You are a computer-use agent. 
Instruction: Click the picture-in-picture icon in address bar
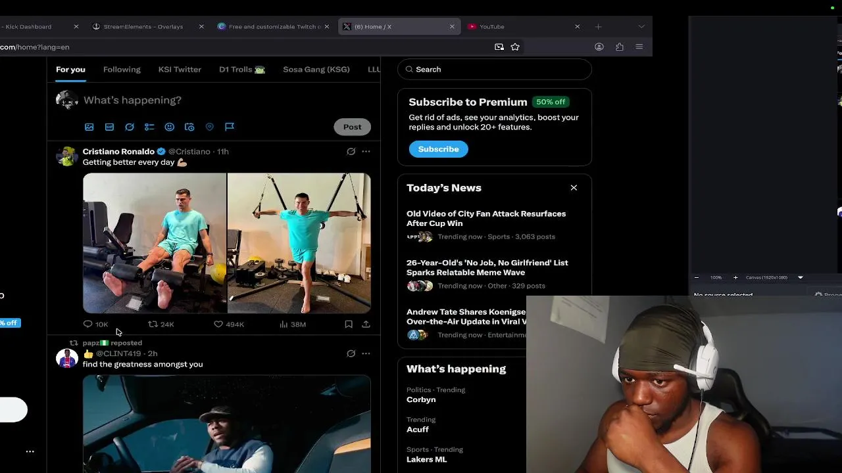click(499, 47)
